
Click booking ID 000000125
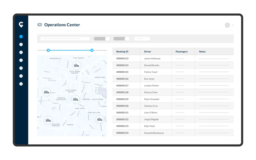pos(122,72)
